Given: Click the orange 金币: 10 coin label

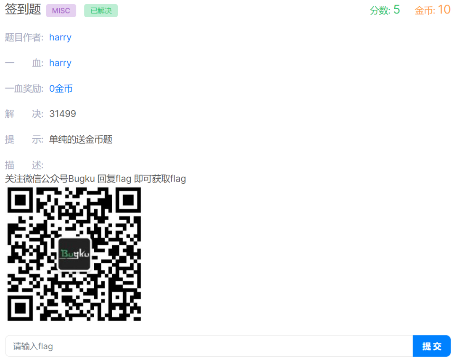Looking at the screenshot, I should pos(432,10).
